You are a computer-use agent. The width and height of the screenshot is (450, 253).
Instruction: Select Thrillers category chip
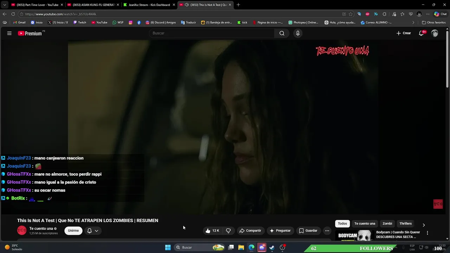pos(405,223)
